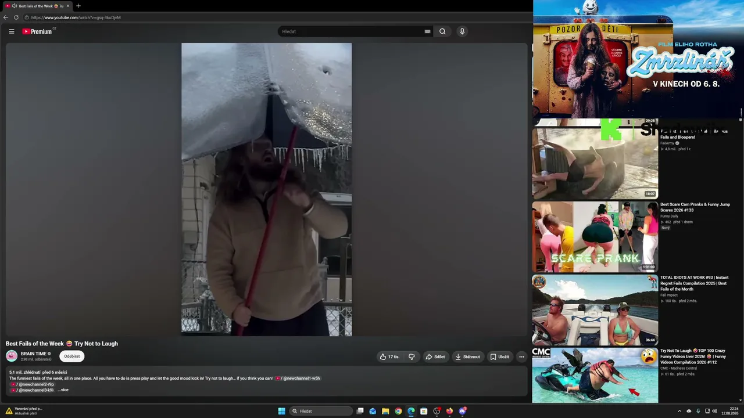Expand the description with ...více

pos(63,390)
